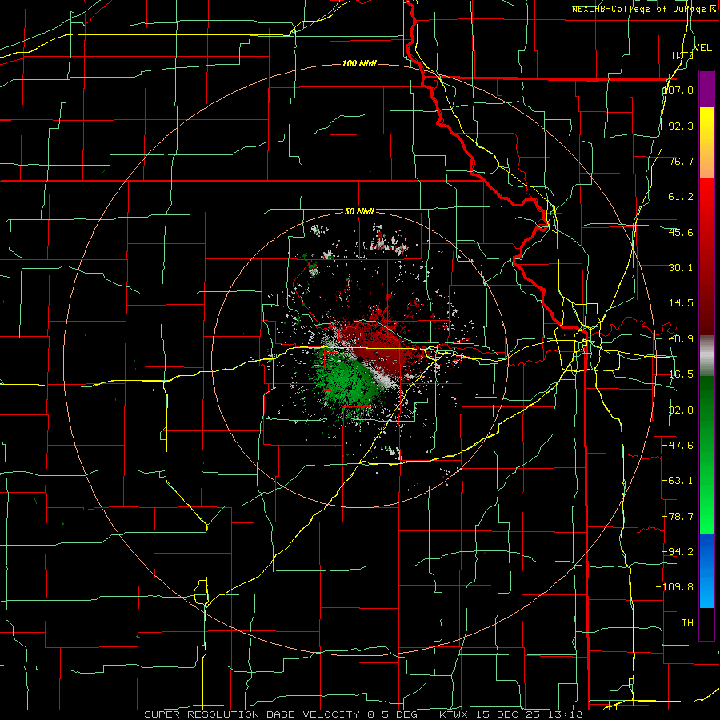Click the [KT] units label
The height and width of the screenshot is (720, 720).
tap(682, 55)
